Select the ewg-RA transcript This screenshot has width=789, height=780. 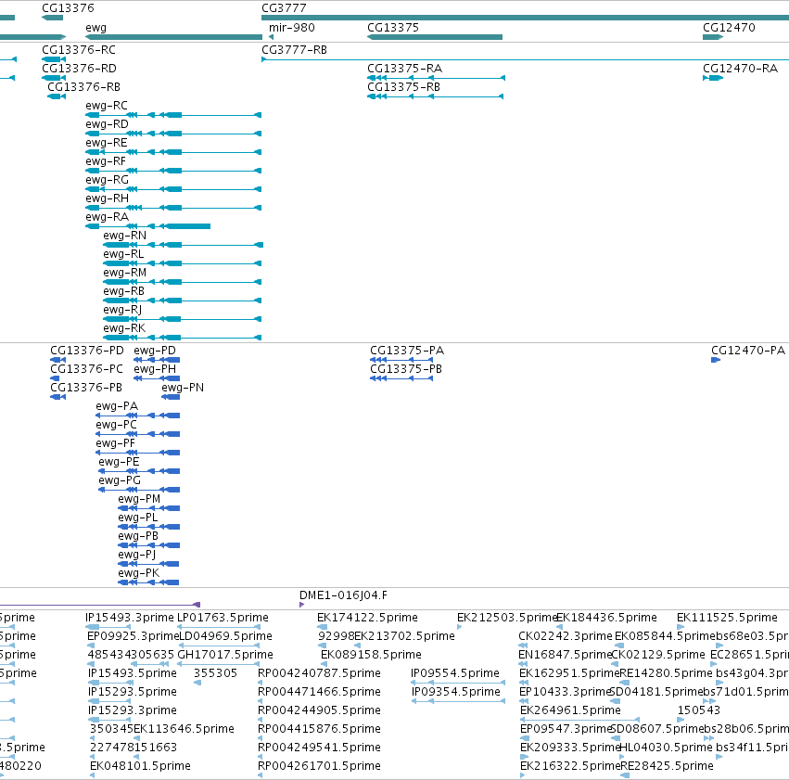point(148,226)
